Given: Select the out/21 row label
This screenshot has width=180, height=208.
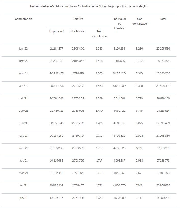Looking at the screenshot, I should (x=23, y=86).
